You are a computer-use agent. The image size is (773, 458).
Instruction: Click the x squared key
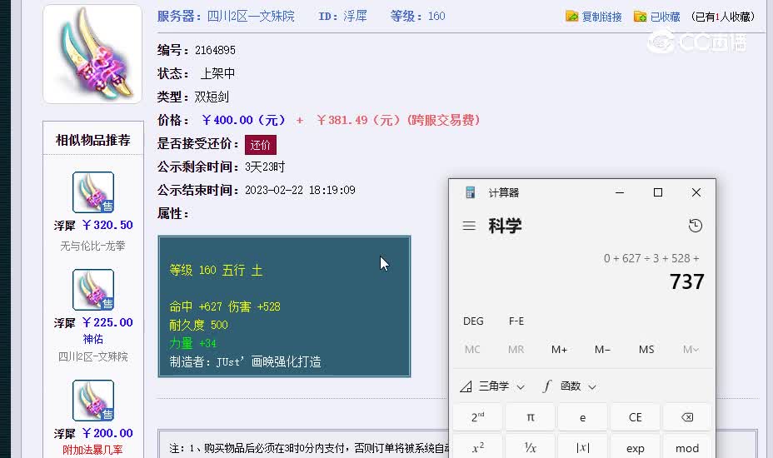(x=477, y=448)
